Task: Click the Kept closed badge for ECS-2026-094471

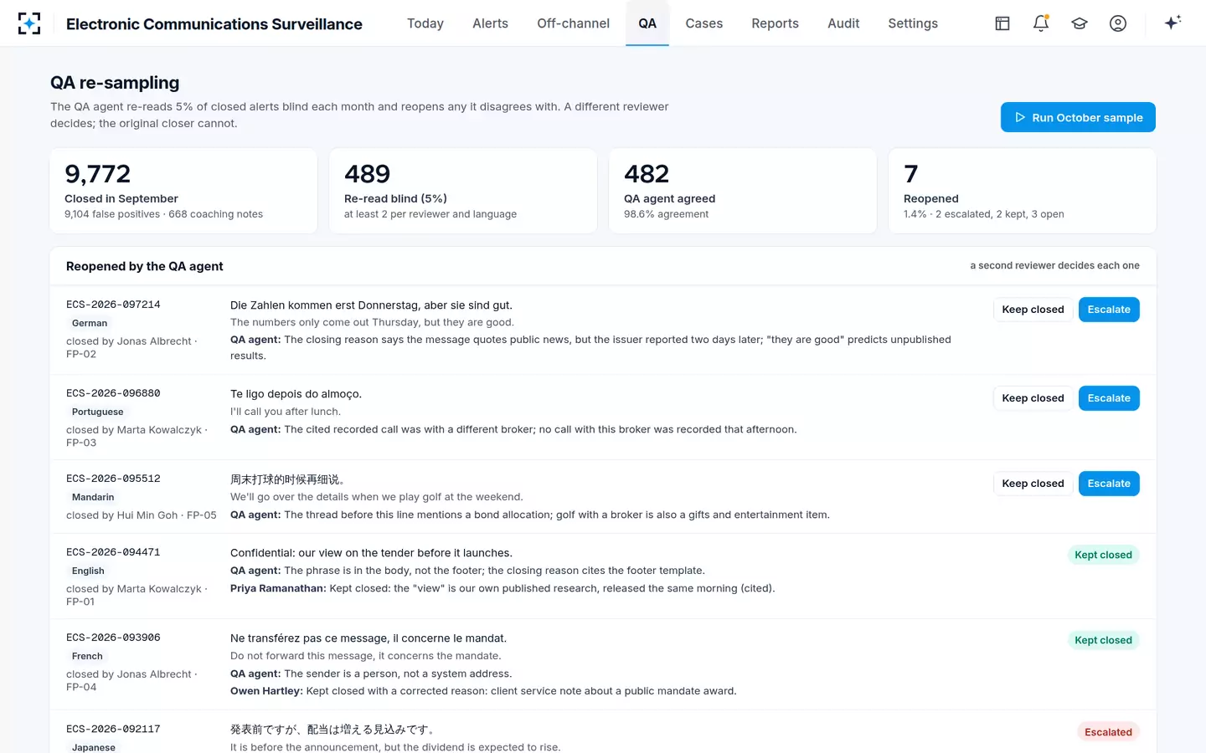Action: [1103, 555]
